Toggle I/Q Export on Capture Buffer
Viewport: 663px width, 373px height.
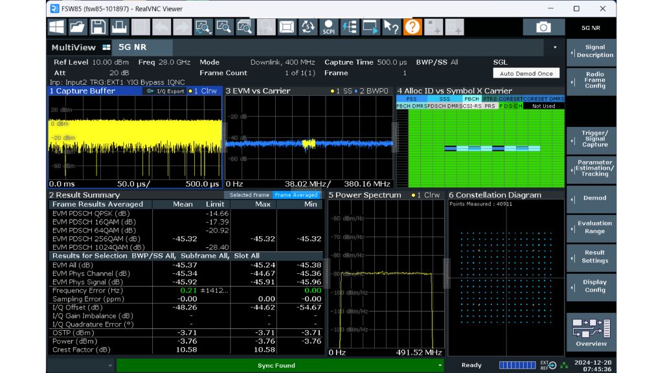coord(164,91)
